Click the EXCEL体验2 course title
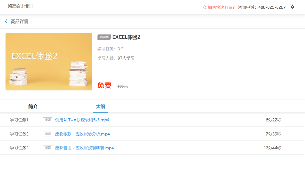 tap(126, 37)
